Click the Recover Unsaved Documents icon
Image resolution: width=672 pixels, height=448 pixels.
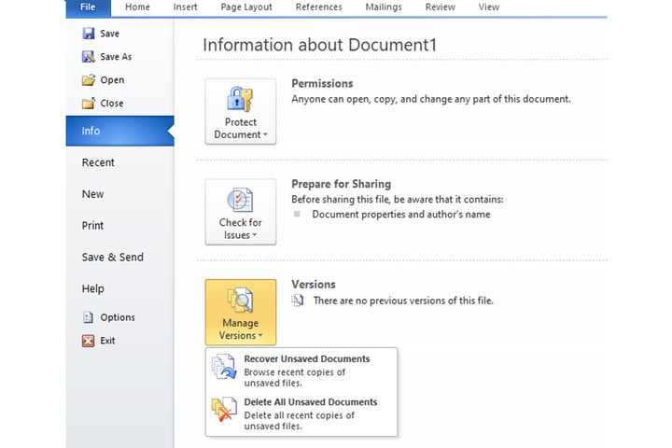click(224, 367)
